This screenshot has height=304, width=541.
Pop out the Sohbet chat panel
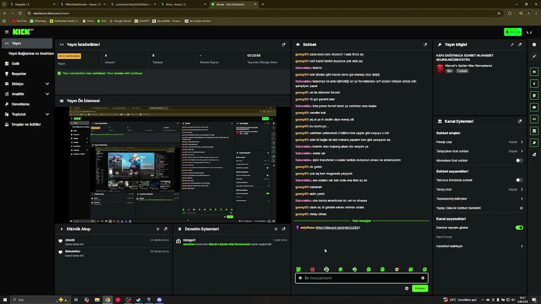tap(425, 44)
